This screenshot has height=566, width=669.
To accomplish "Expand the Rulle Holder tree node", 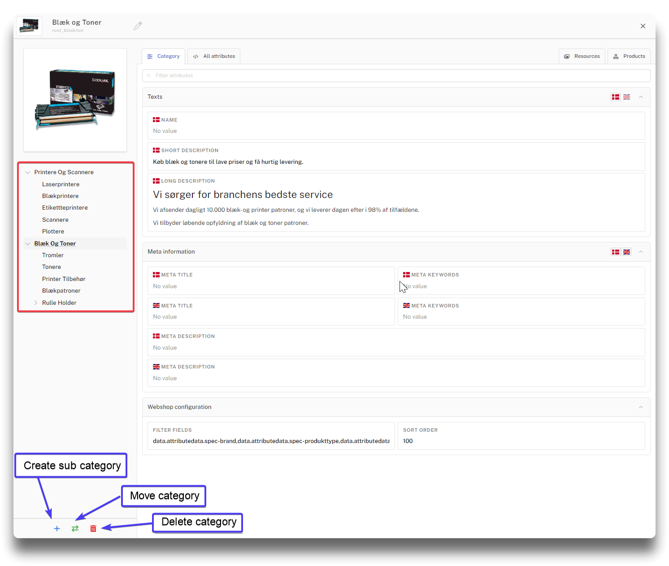I will (36, 303).
